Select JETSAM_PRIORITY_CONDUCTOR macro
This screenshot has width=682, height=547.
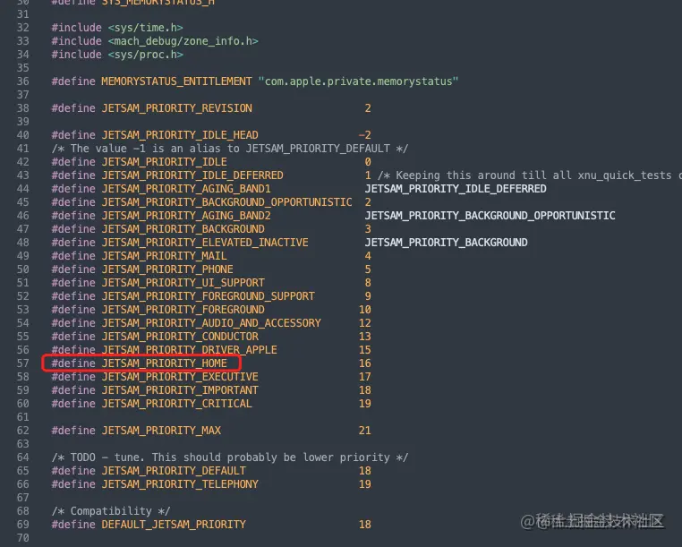180,337
